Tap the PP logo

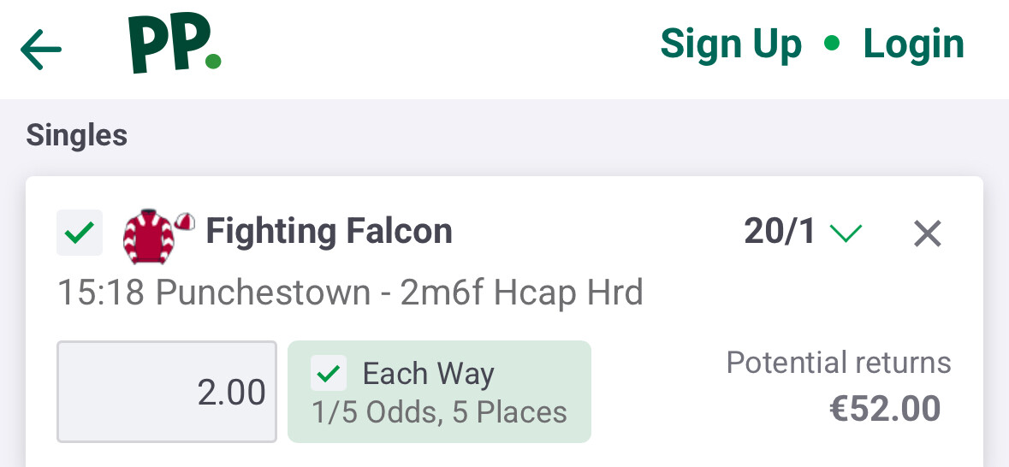(x=175, y=44)
